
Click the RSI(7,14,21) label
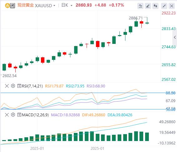[33, 86]
